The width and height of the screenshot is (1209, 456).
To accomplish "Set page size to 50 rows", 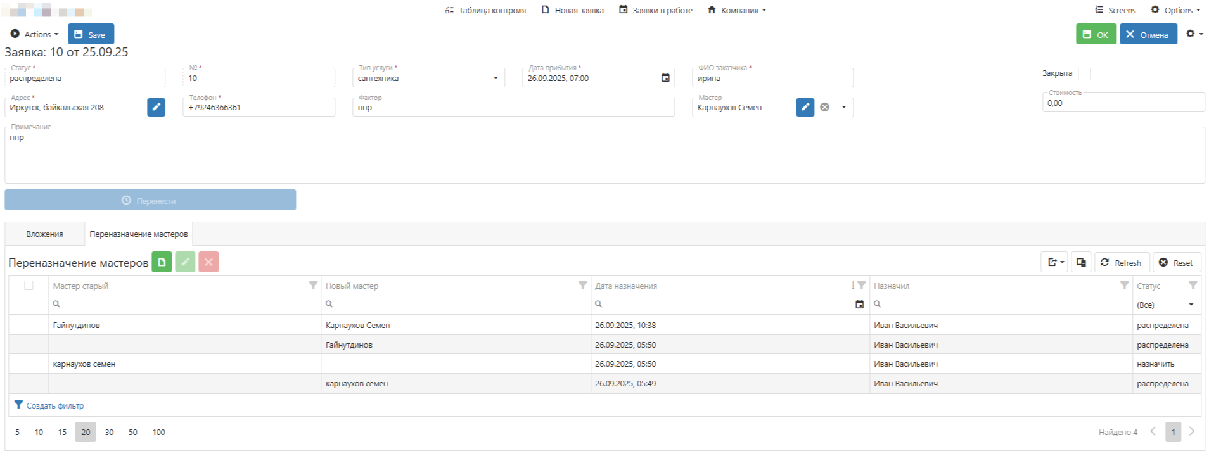I will 132,432.
